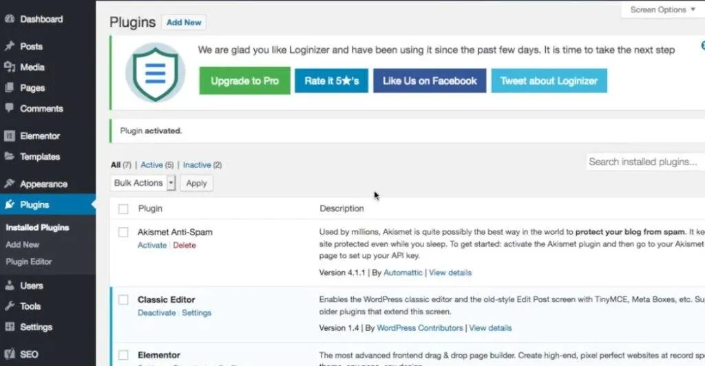Click the Posts pushpin icon

click(10, 46)
